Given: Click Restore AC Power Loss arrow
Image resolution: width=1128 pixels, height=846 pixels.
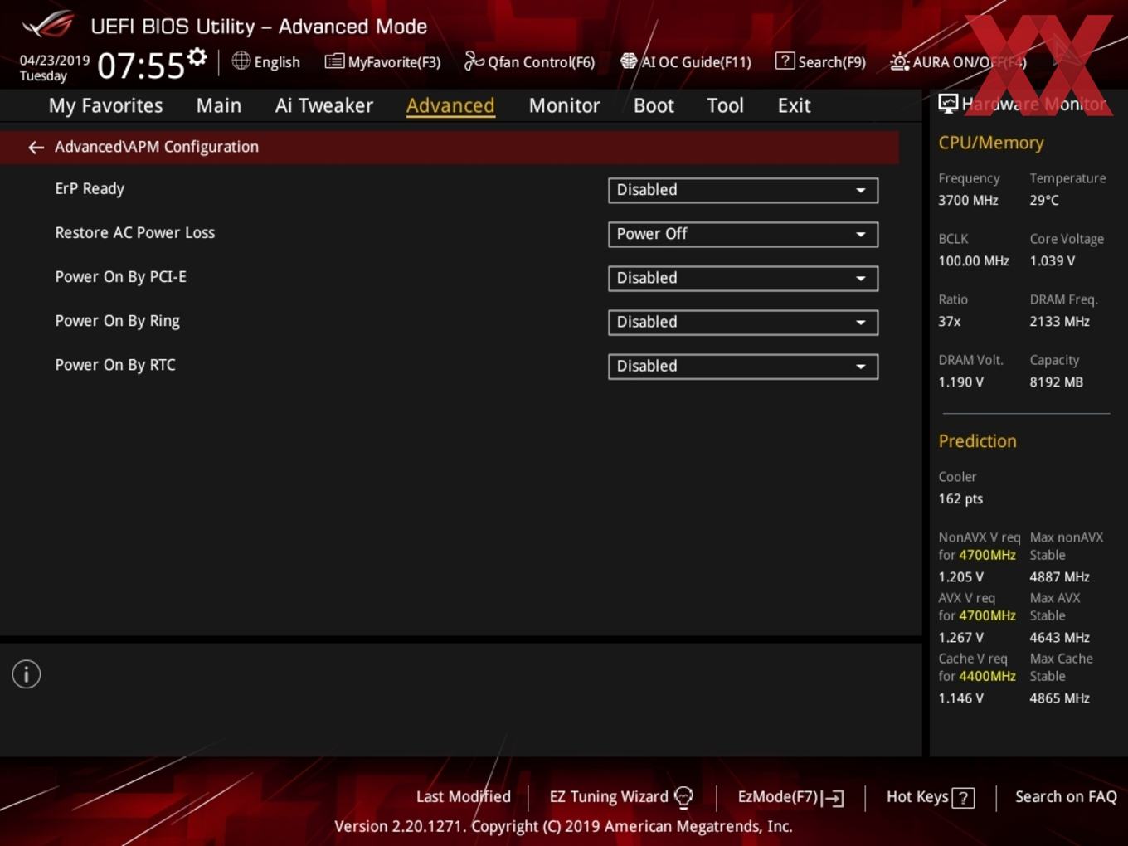Looking at the screenshot, I should pyautogui.click(x=861, y=235).
